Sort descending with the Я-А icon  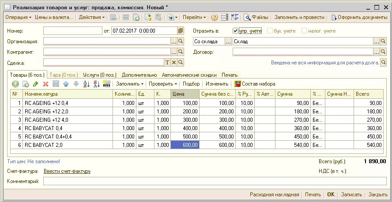[97, 84]
